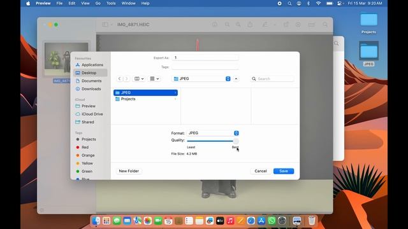Click the Search field in save dialog
Viewport: 408px width, 229px height.
click(272, 79)
